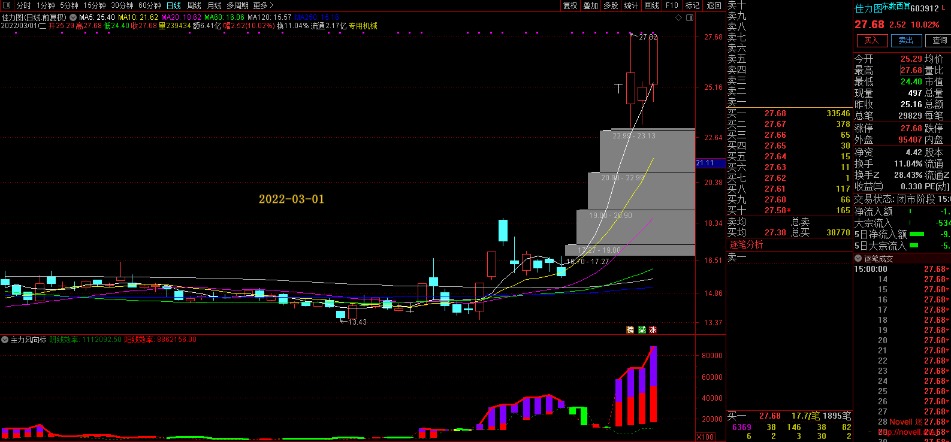Image resolution: width=951 pixels, height=442 pixels.
Task: Toggle the side panel icon above price axis
Action: (x=690, y=17)
